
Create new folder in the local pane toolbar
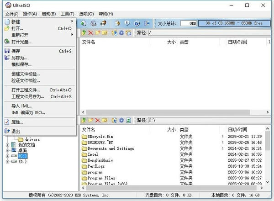[91, 120]
